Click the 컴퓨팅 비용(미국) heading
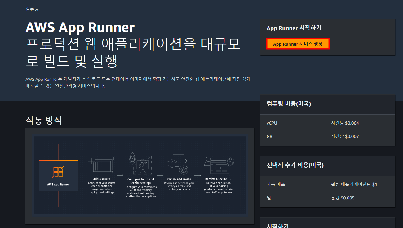 [289, 104]
